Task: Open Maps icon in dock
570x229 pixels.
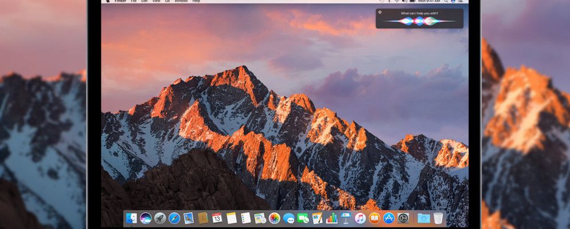Action: (260, 218)
